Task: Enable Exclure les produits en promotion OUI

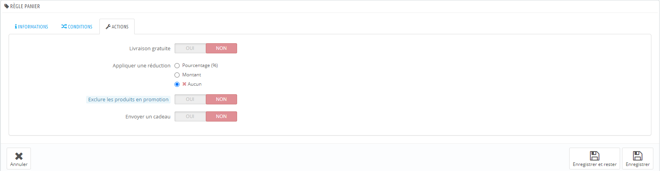Action: [190, 99]
